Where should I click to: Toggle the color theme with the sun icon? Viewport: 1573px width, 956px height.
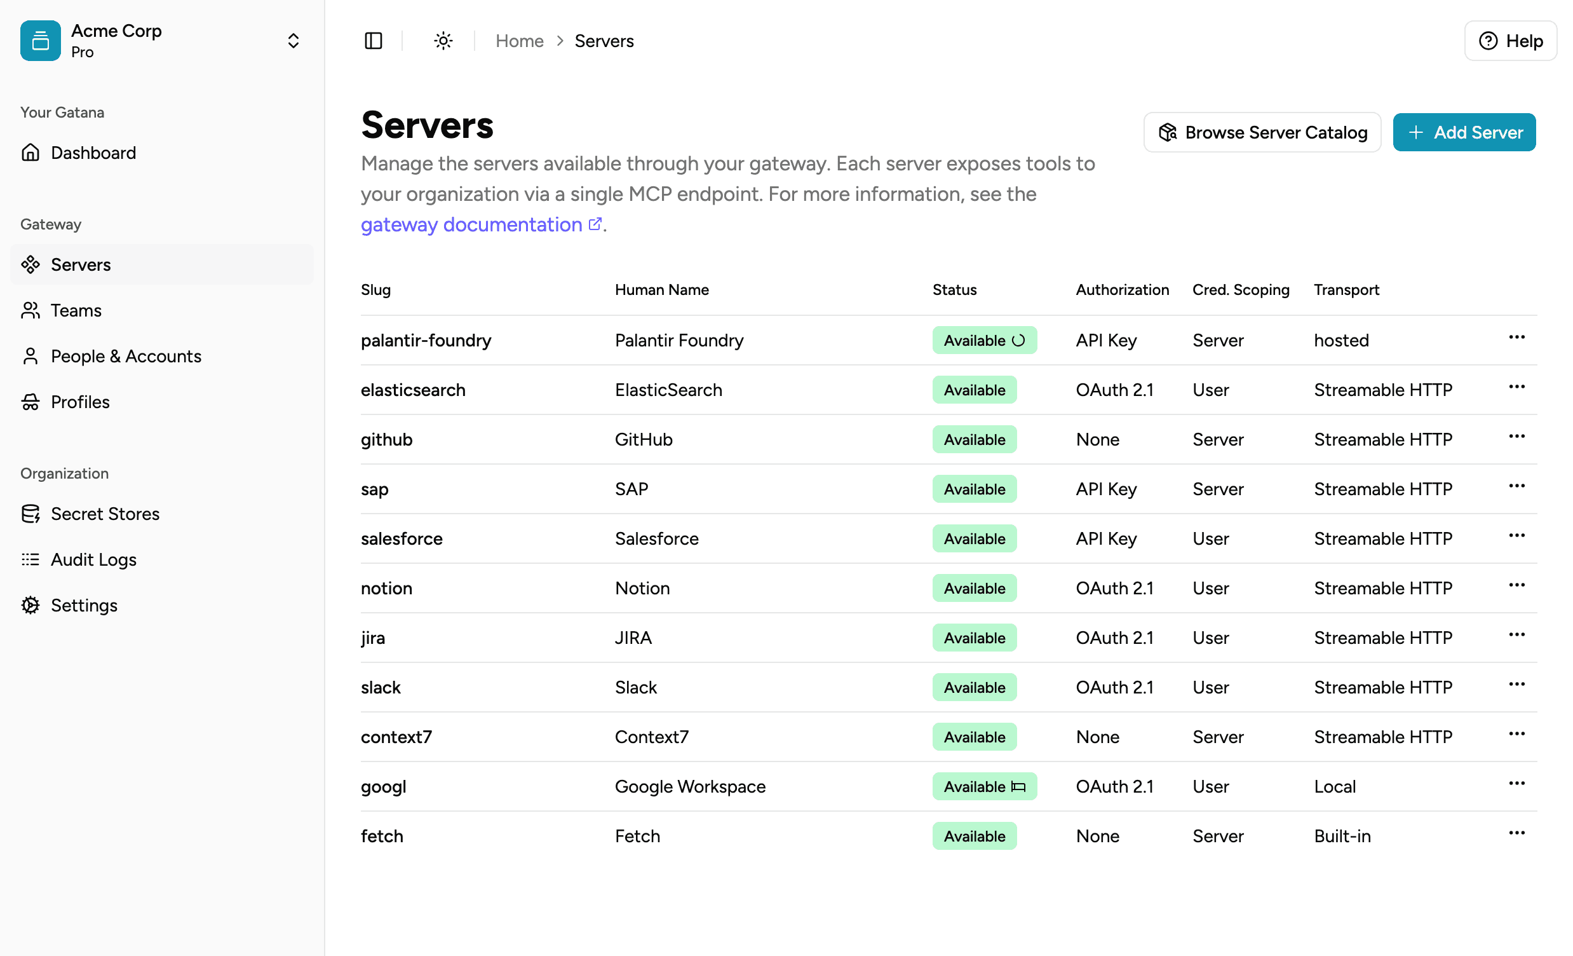(442, 40)
